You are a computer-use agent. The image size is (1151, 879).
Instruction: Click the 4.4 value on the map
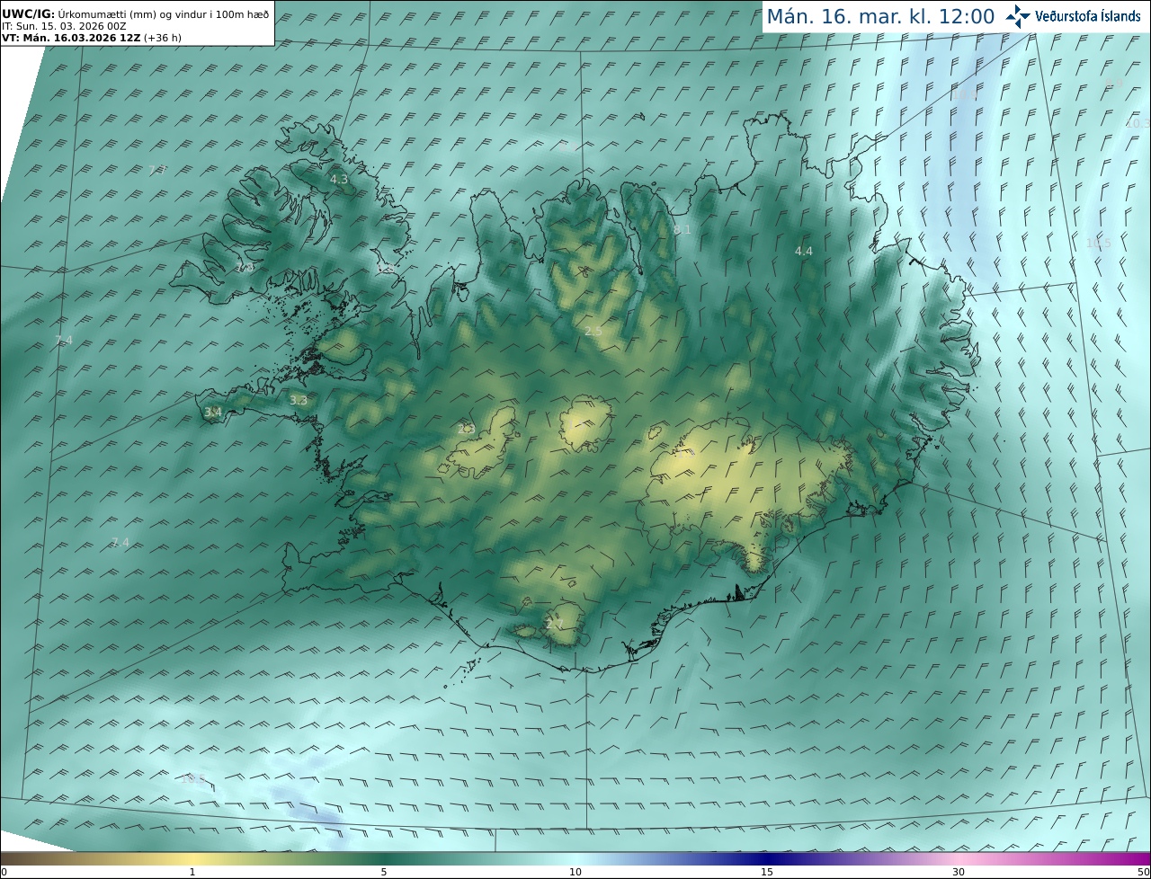(x=804, y=252)
